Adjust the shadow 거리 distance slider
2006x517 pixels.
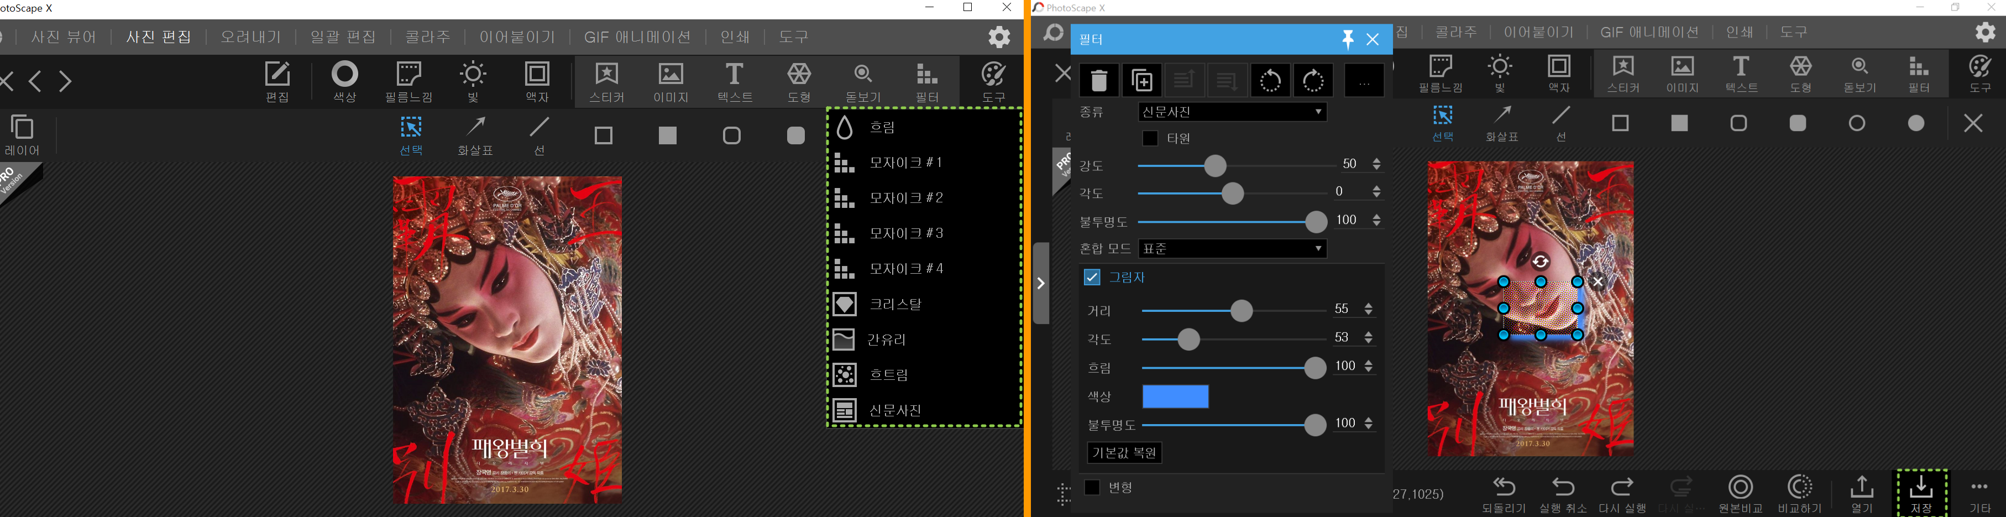(1242, 311)
